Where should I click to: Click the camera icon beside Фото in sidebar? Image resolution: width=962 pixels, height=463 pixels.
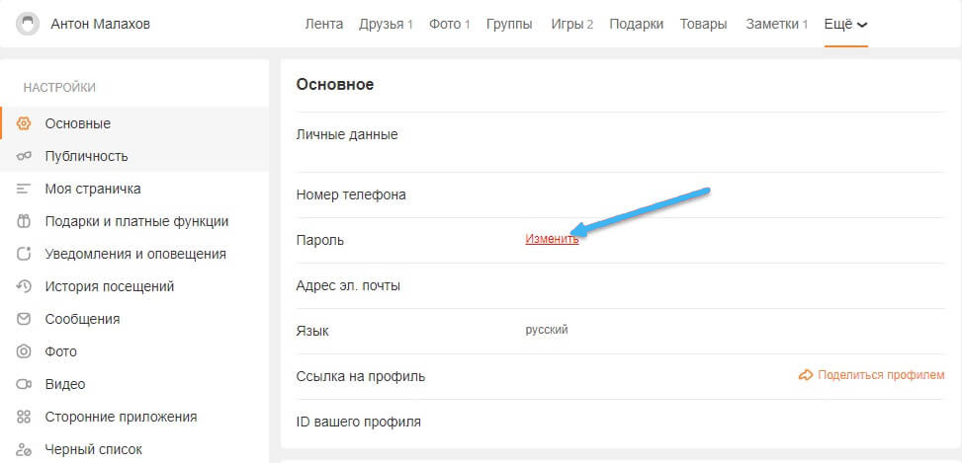click(25, 351)
